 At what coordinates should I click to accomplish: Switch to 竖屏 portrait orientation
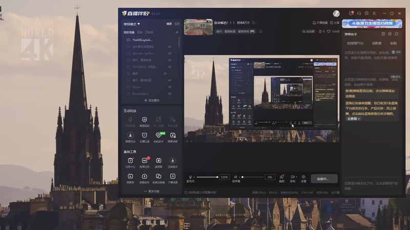pos(177,24)
